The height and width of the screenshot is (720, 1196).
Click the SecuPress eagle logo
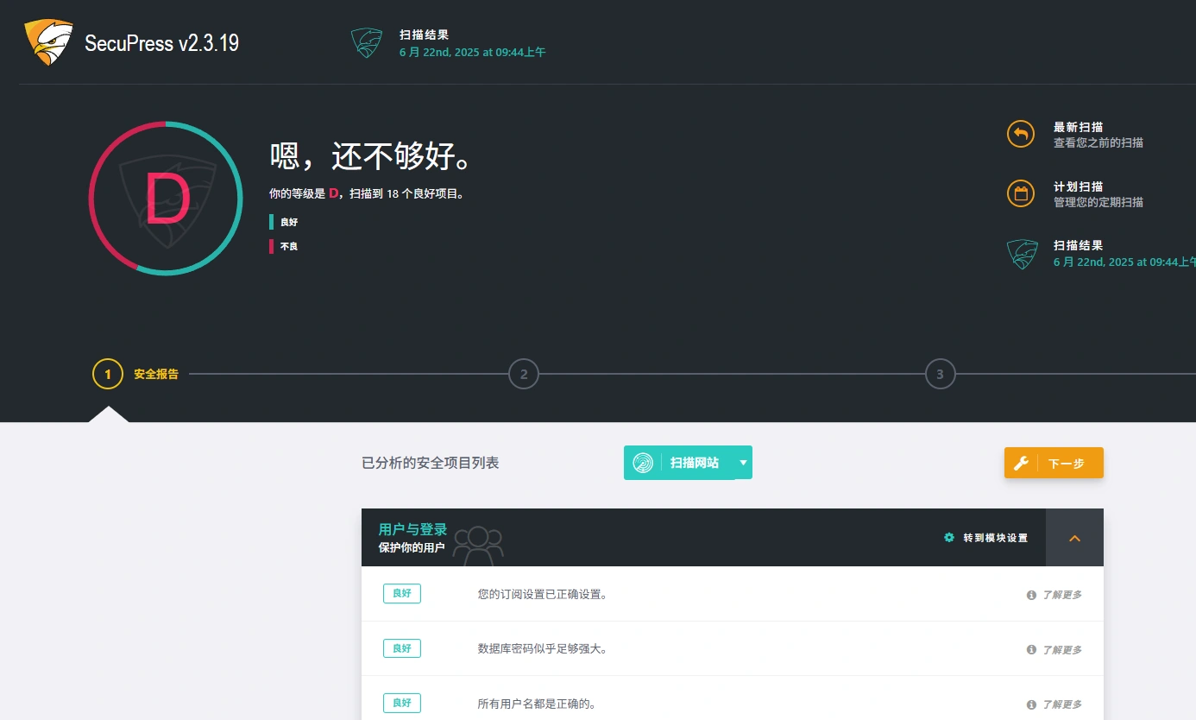(47, 41)
